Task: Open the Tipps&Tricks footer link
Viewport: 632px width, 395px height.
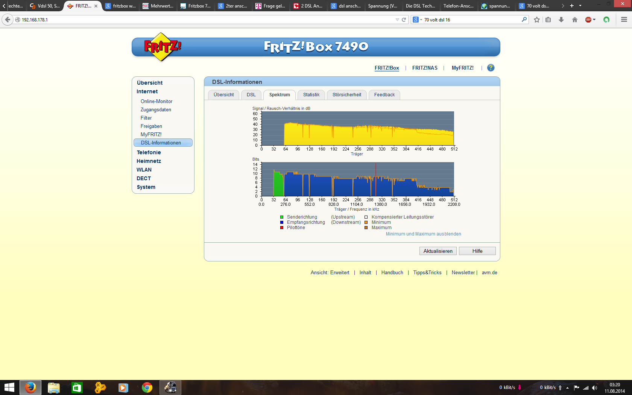Action: pyautogui.click(x=427, y=273)
